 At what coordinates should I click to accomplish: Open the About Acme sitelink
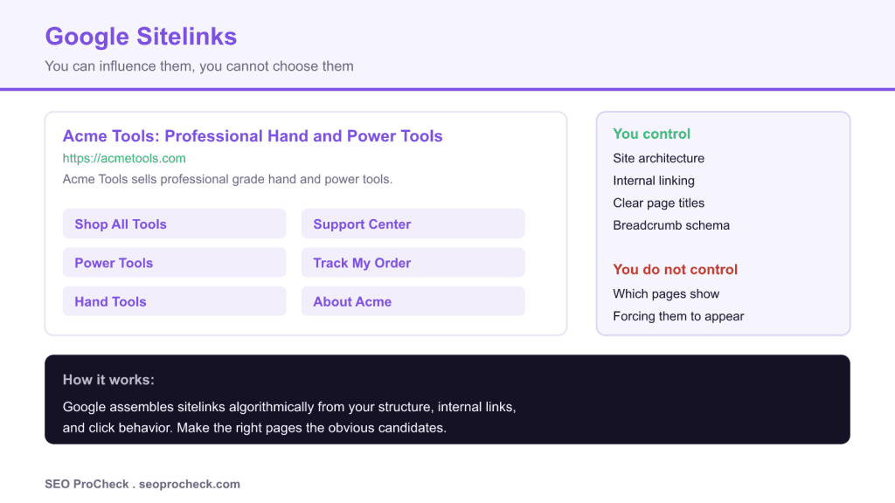pyautogui.click(x=413, y=301)
